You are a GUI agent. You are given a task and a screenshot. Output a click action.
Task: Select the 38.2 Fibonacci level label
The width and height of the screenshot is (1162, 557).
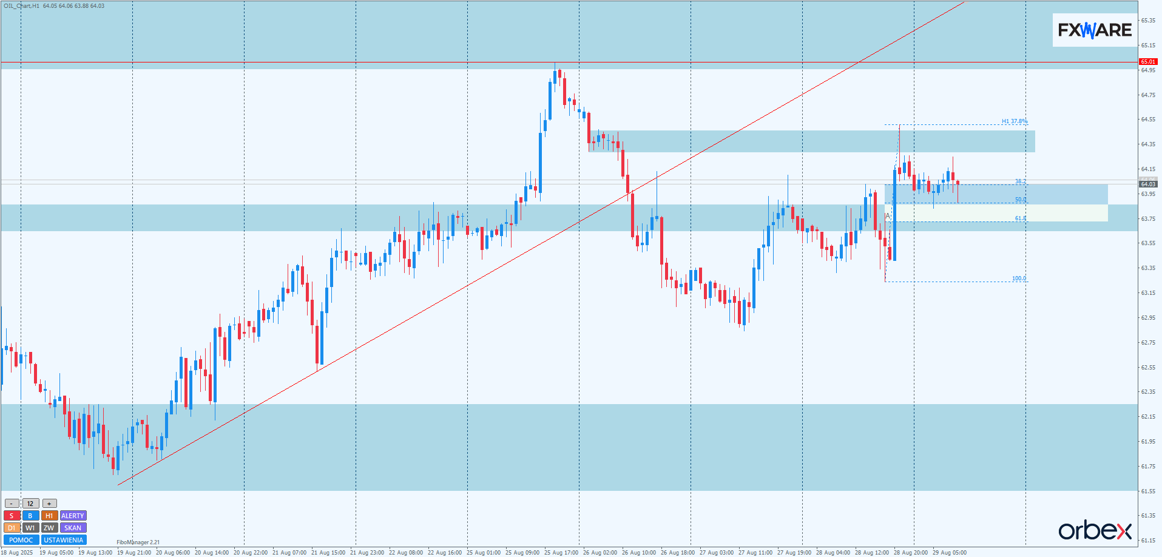click(x=1021, y=181)
